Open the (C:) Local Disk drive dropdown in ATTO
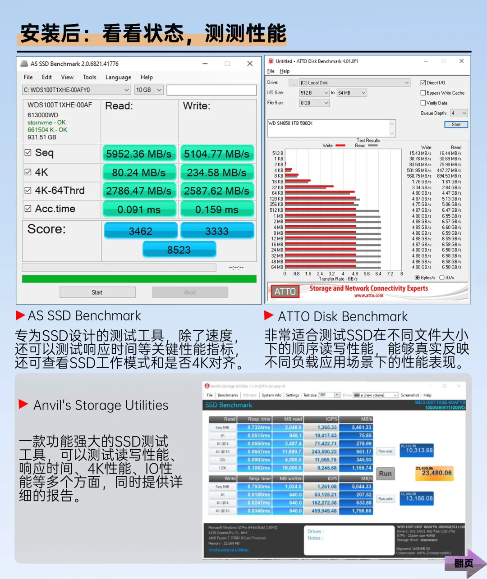The height and width of the screenshot is (579, 487). pyautogui.click(x=355, y=82)
